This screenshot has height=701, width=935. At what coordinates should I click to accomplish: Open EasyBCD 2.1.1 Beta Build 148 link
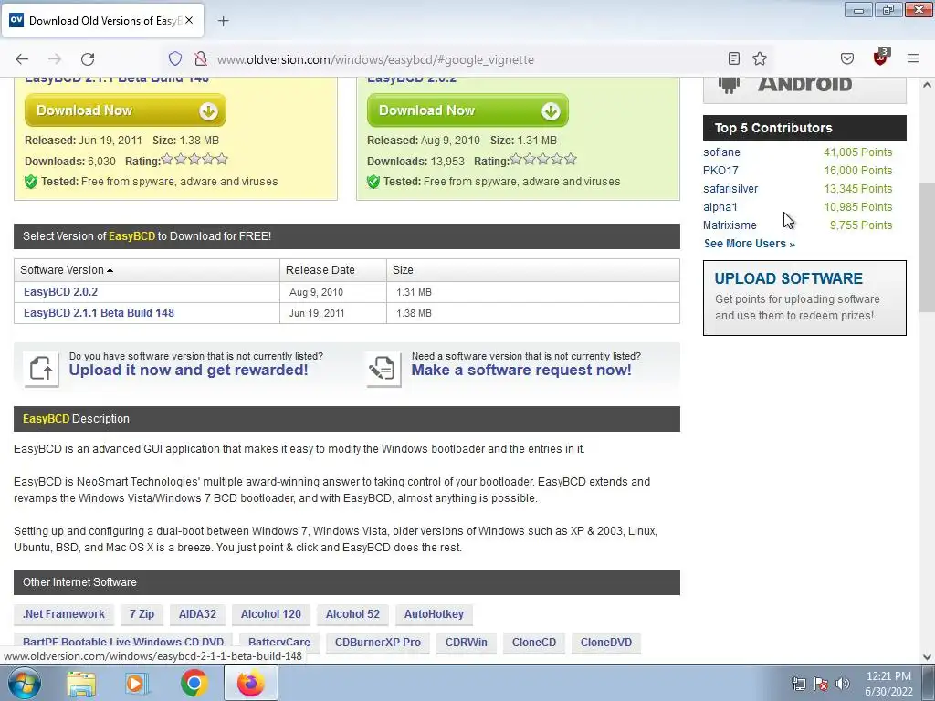point(99,313)
